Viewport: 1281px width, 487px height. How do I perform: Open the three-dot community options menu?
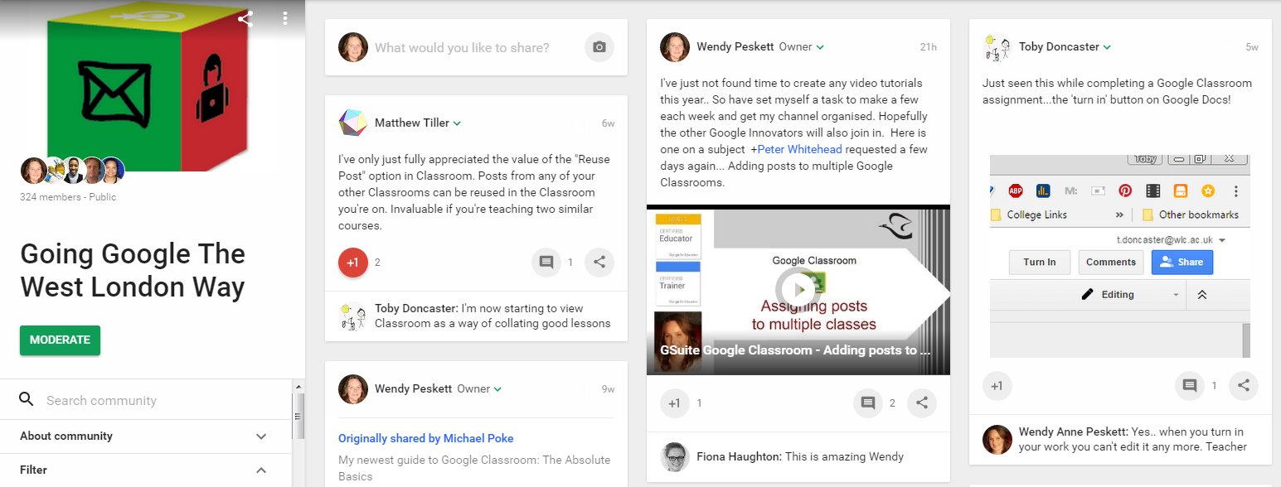pyautogui.click(x=285, y=18)
